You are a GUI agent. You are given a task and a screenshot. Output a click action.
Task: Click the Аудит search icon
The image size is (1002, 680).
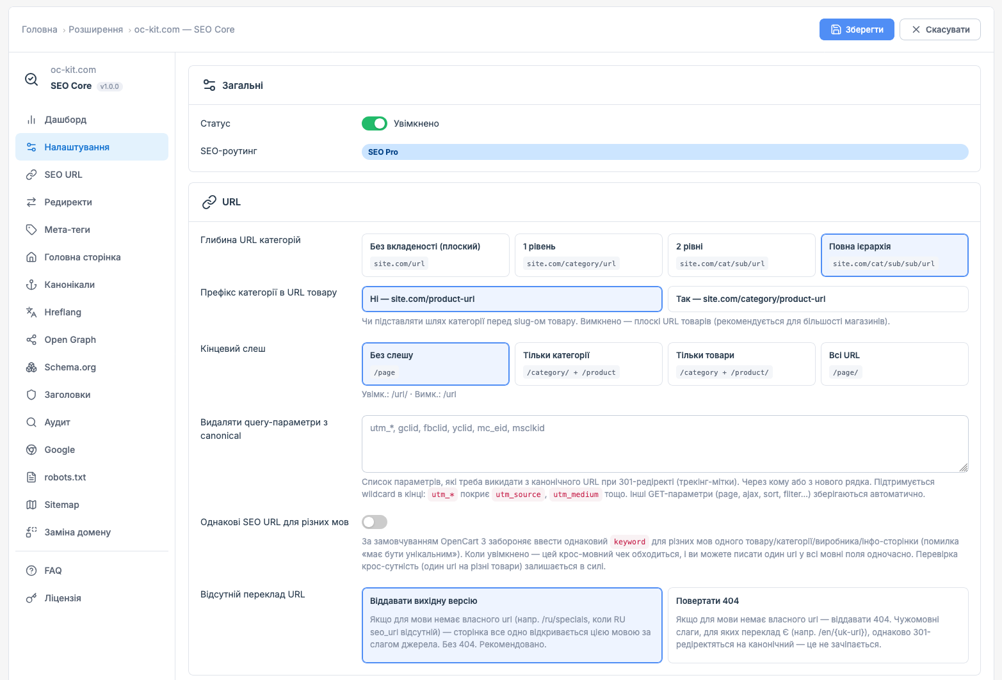[31, 422]
